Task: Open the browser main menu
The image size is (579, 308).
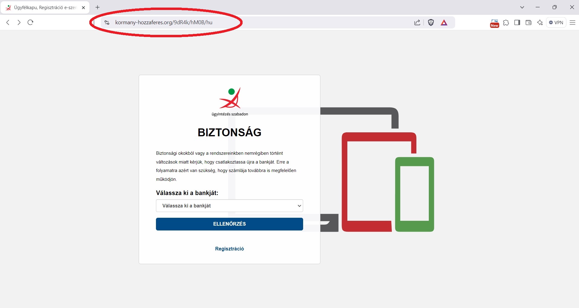Action: pyautogui.click(x=572, y=22)
